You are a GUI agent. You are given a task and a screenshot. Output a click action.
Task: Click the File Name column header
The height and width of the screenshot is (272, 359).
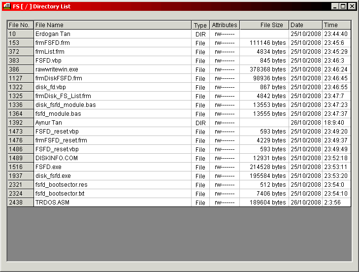point(112,25)
